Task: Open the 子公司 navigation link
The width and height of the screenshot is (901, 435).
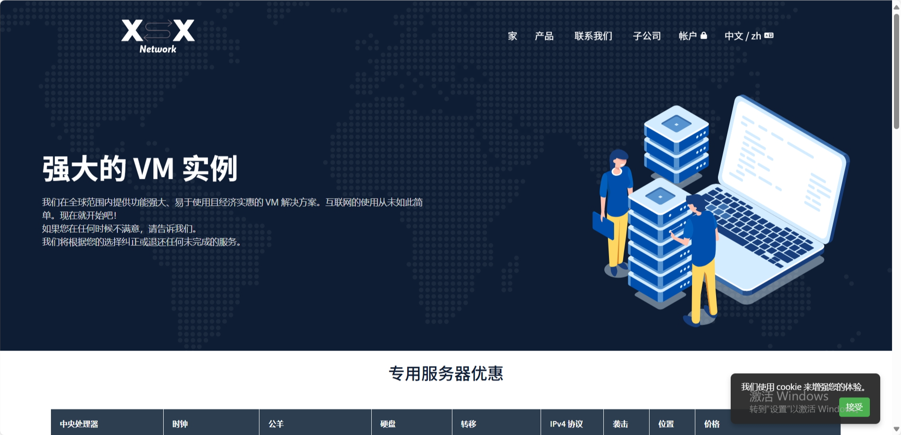Action: coord(647,36)
